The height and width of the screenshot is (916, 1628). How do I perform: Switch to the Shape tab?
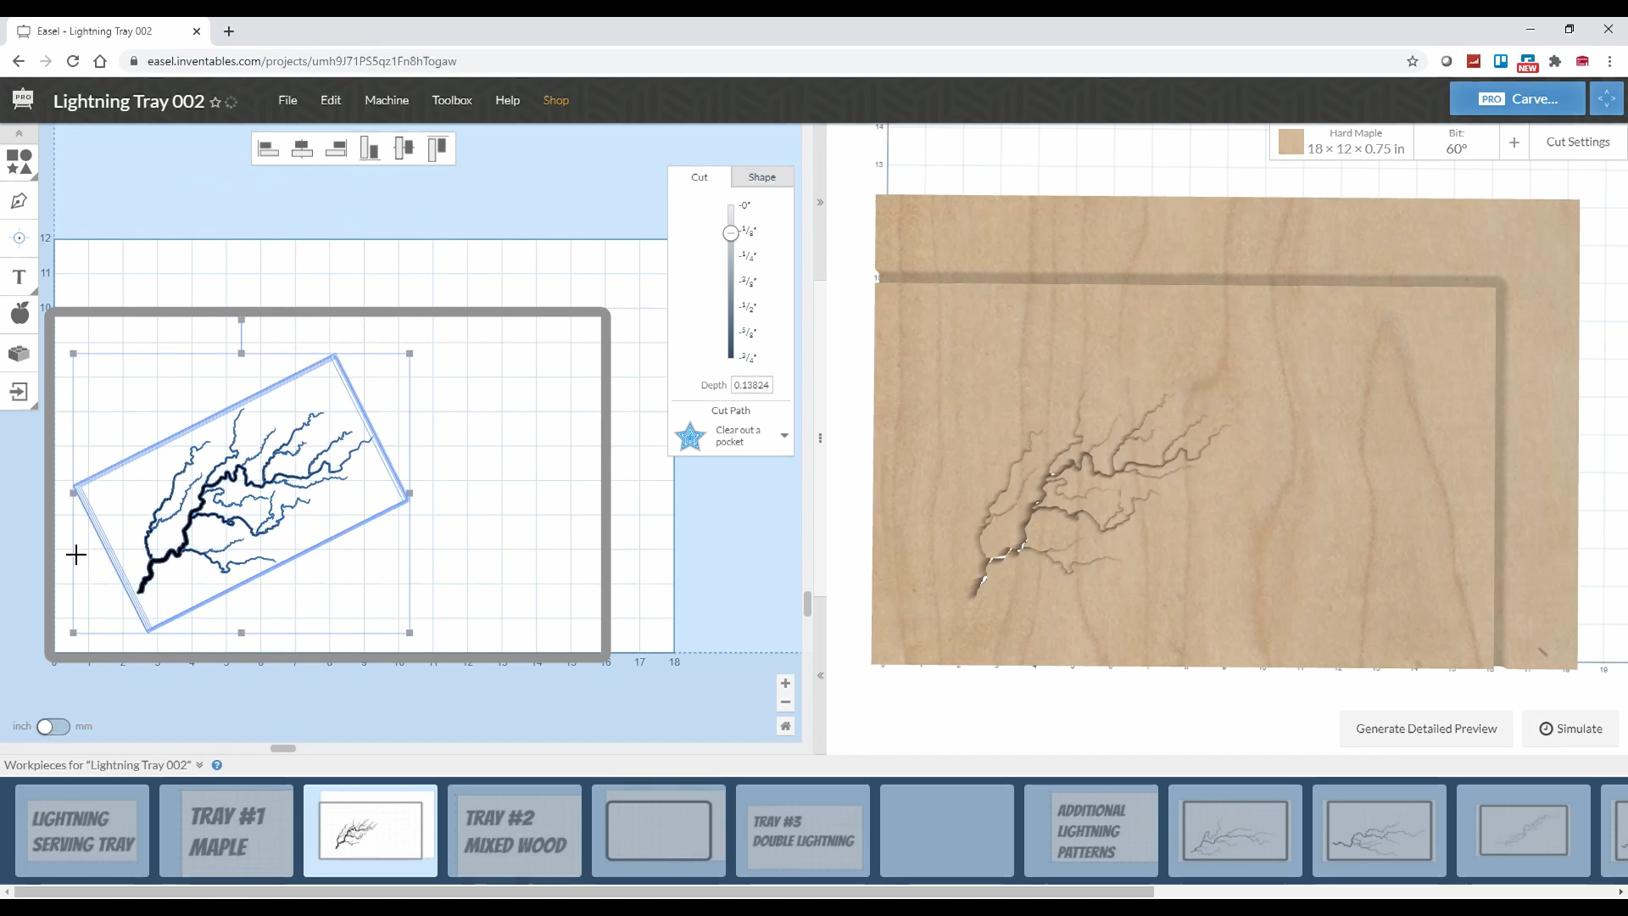(x=761, y=177)
